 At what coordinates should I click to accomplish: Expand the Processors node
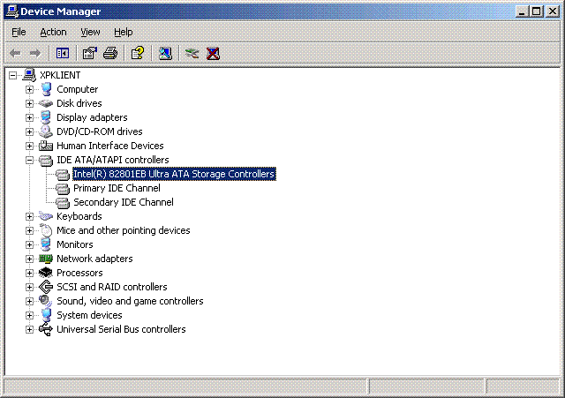coord(29,273)
